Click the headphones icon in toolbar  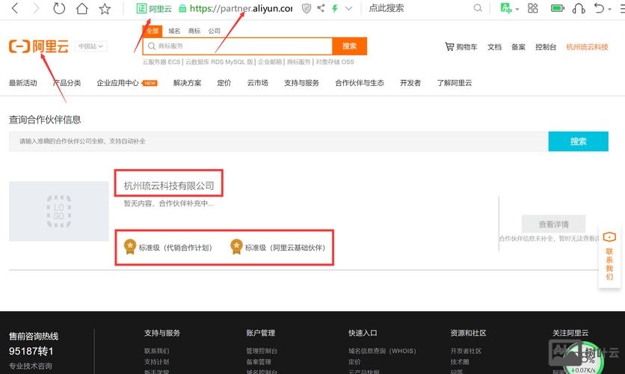point(579,8)
